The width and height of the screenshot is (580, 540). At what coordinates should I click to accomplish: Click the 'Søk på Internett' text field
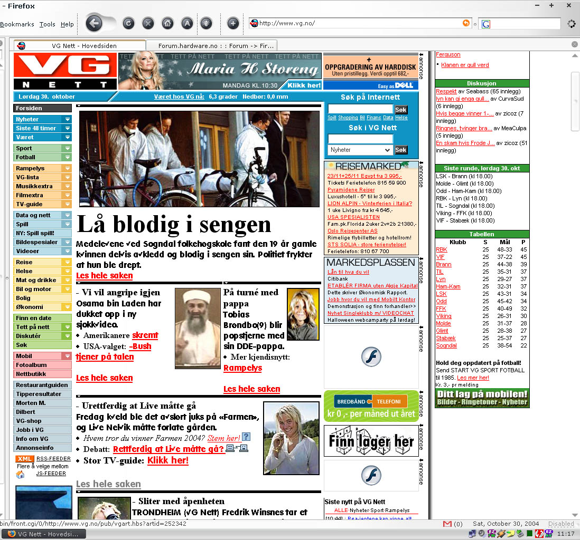[x=360, y=109]
